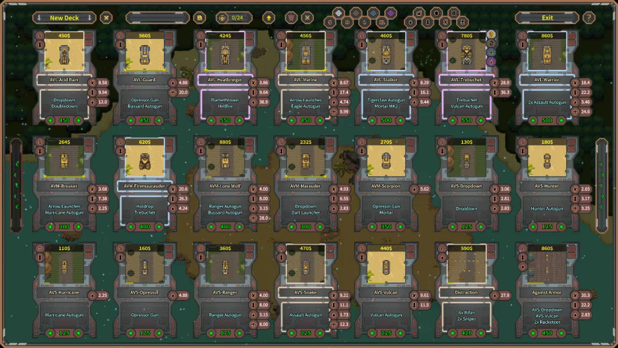
Task: Toggle the purple diamond rarity filter
Action: (390, 13)
